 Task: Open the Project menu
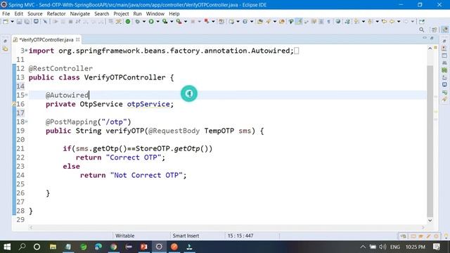tap(121, 14)
